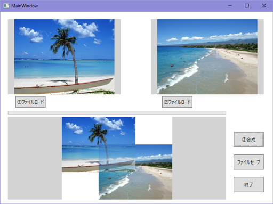Save the result with ファイルセーブ

tap(248, 162)
